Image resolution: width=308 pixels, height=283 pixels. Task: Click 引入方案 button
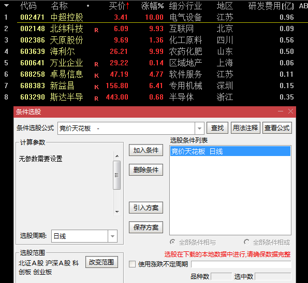146,208
